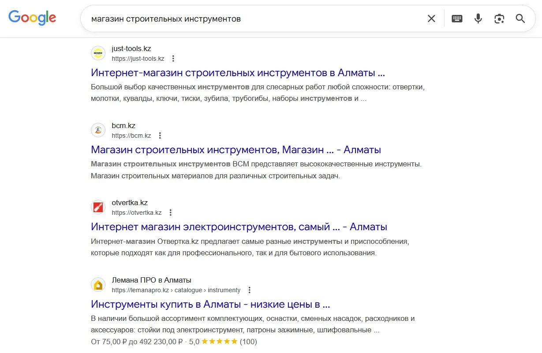The height and width of the screenshot is (353, 542).
Task: Click the Google logo
Action: tap(32, 18)
